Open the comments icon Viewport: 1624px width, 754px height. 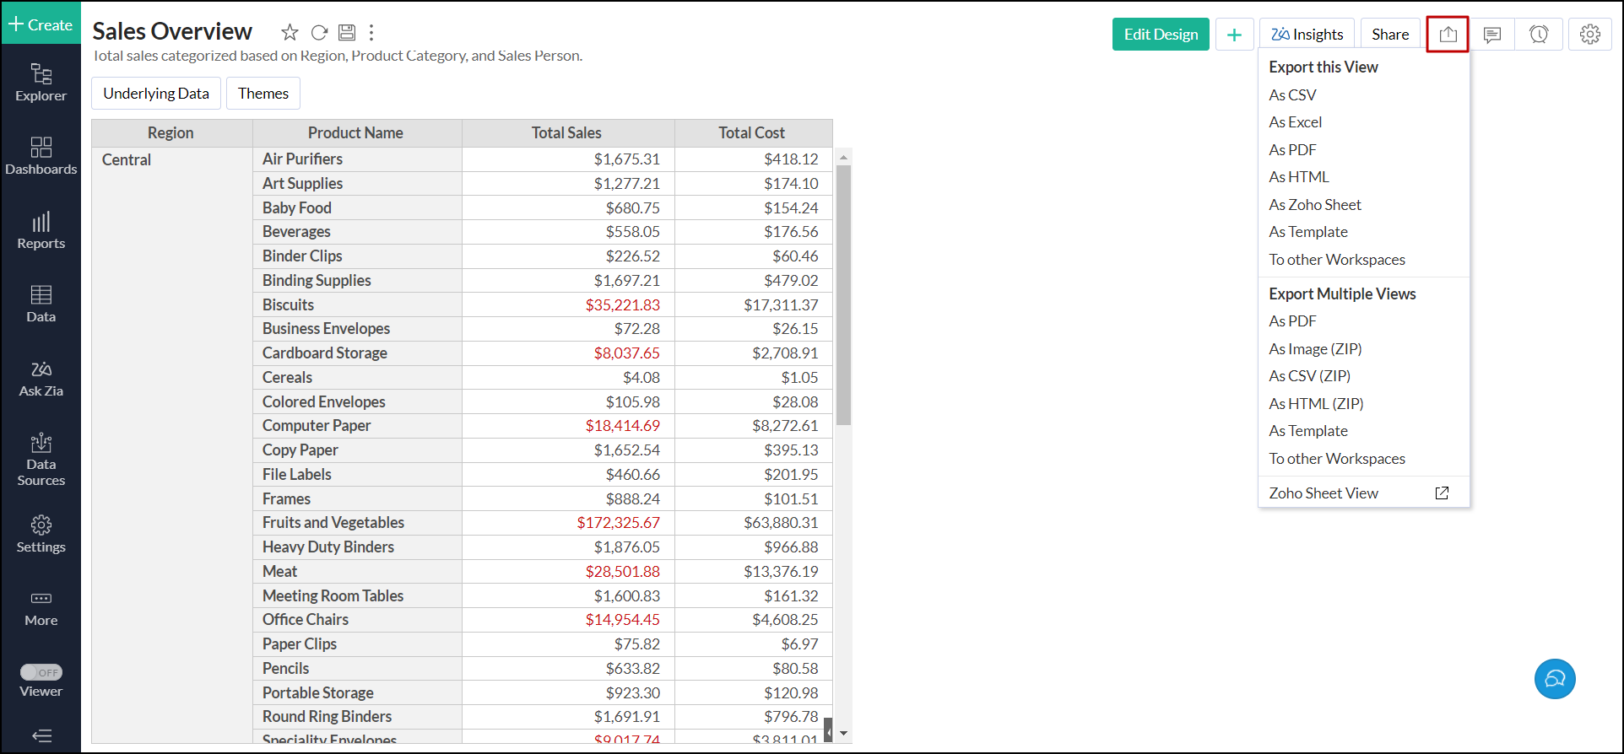[1492, 35]
